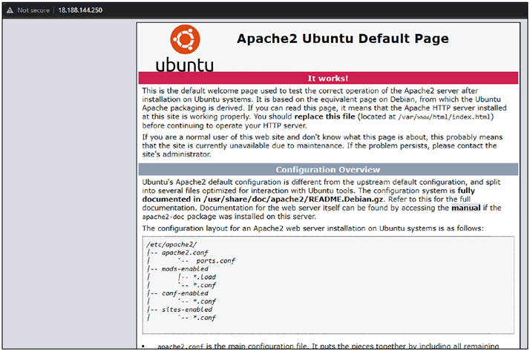530x351 pixels.
Task: Click 'apache2.conf' line in the tree
Action: click(185, 253)
